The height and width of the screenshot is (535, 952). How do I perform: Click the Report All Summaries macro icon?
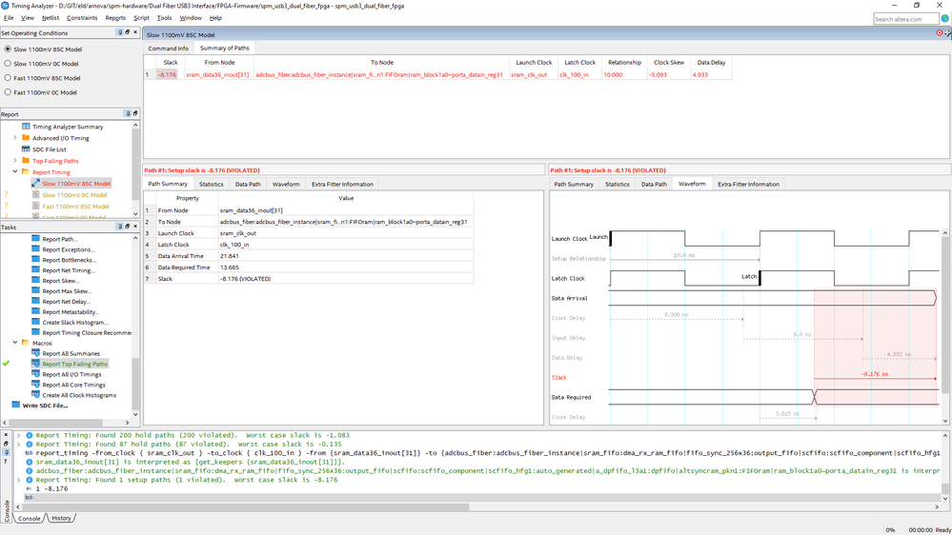coord(35,353)
